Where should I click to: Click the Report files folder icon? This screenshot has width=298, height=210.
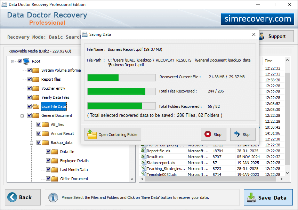pos(36,79)
